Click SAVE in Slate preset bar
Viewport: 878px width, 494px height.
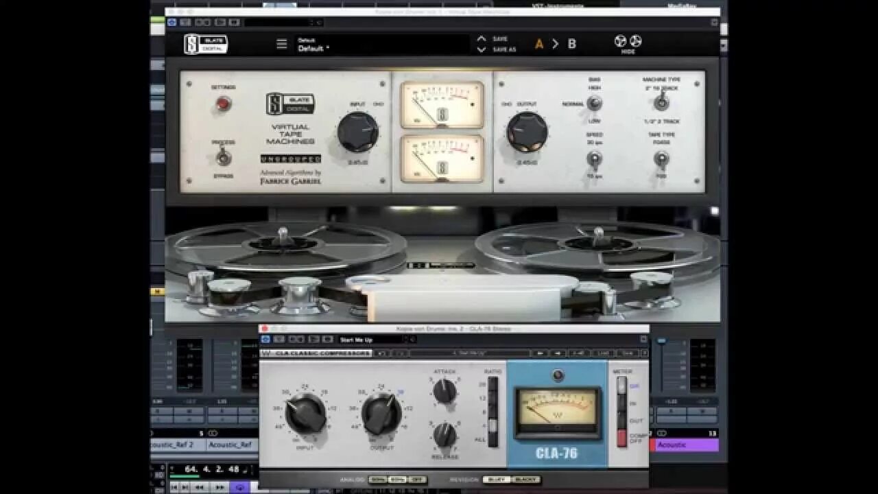coord(500,39)
